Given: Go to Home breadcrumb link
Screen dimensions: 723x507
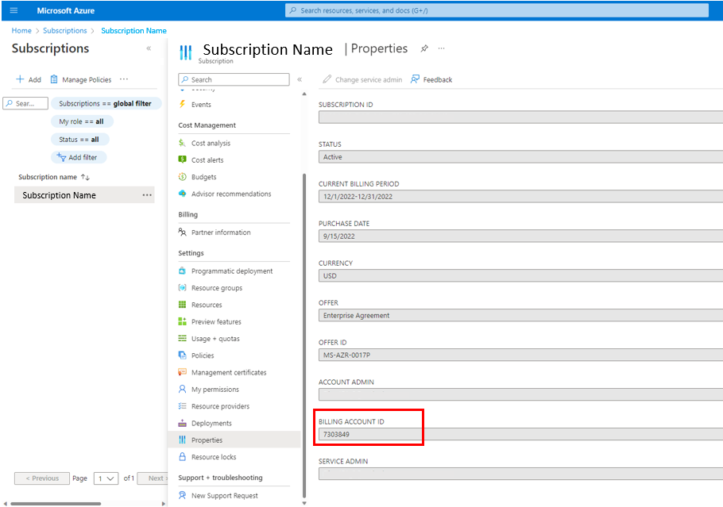Looking at the screenshot, I should tap(21, 31).
